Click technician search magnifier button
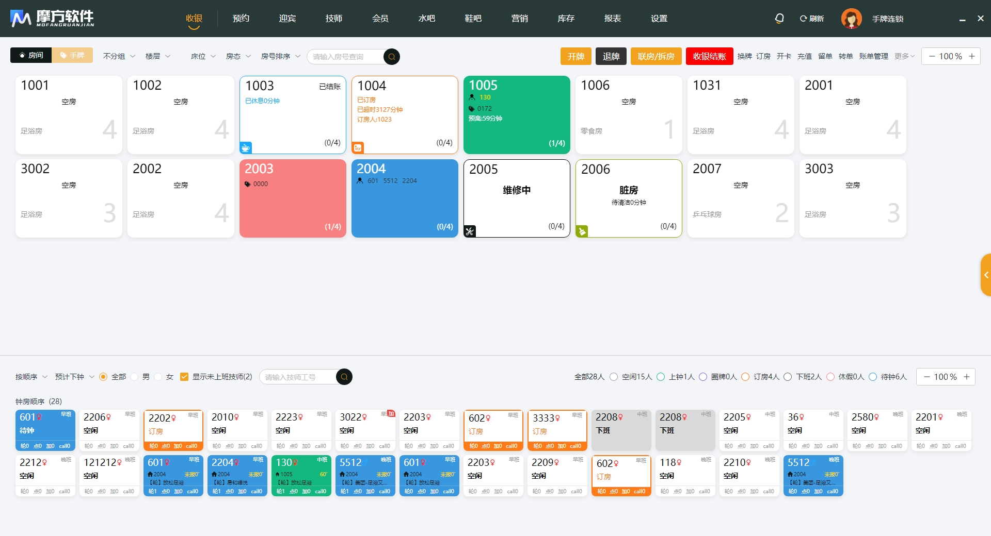Image resolution: width=991 pixels, height=536 pixels. tap(344, 377)
